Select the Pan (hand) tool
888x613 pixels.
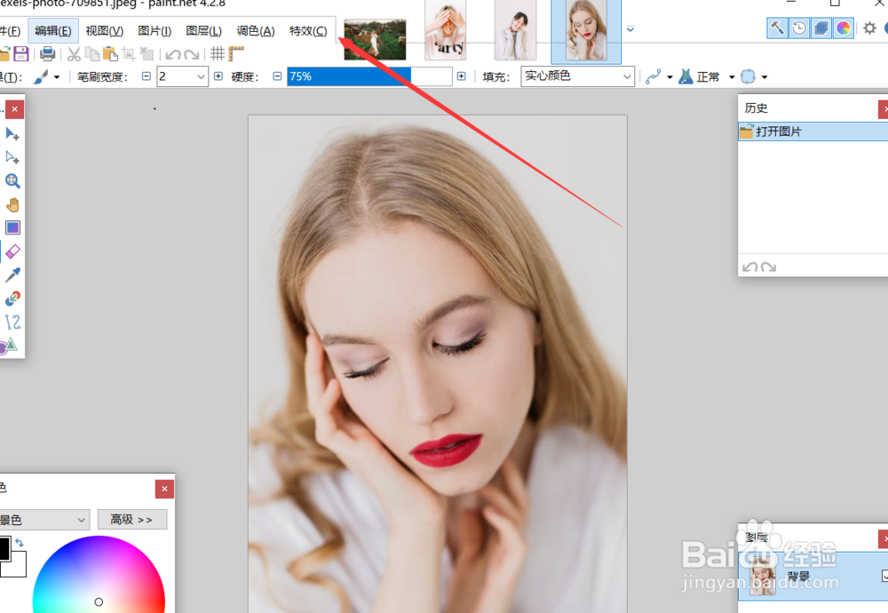tap(12, 204)
